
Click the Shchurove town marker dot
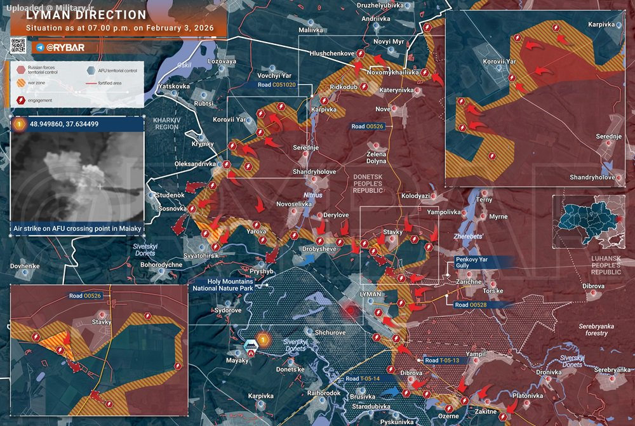pos(309,332)
